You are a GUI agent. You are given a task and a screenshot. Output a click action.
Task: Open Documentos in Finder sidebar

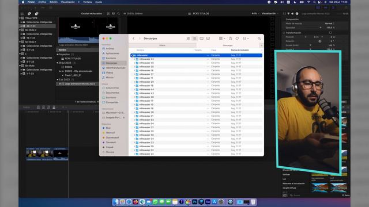point(112,93)
